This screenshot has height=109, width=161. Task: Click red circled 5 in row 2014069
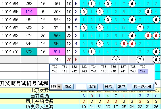pyautogui.click(x=124, y=43)
